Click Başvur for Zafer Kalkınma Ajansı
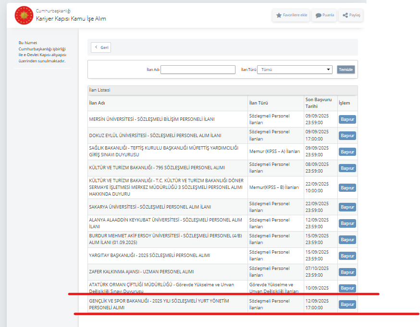The height and width of the screenshot is (327, 420). (347, 272)
